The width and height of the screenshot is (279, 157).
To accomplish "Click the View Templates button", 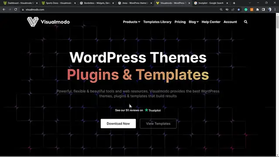I will coord(158,123).
